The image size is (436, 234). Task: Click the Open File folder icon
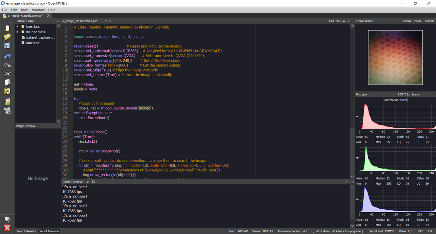click(x=7, y=37)
